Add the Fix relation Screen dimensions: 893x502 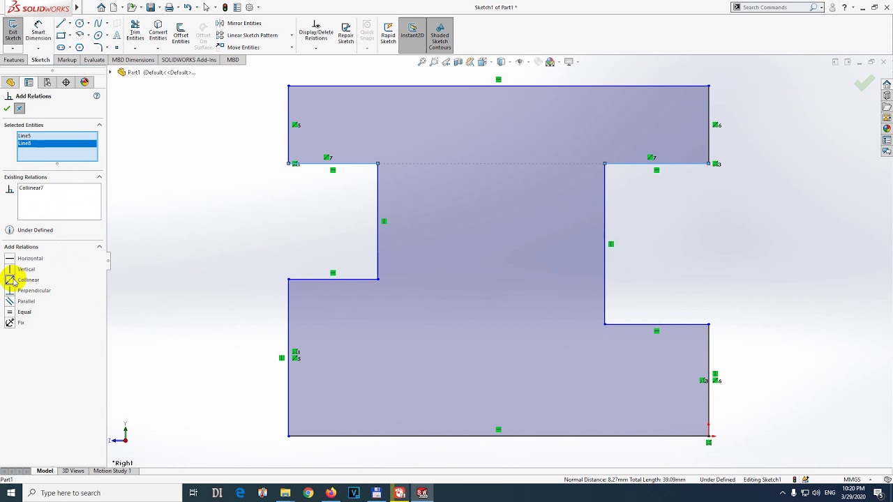tap(15, 323)
